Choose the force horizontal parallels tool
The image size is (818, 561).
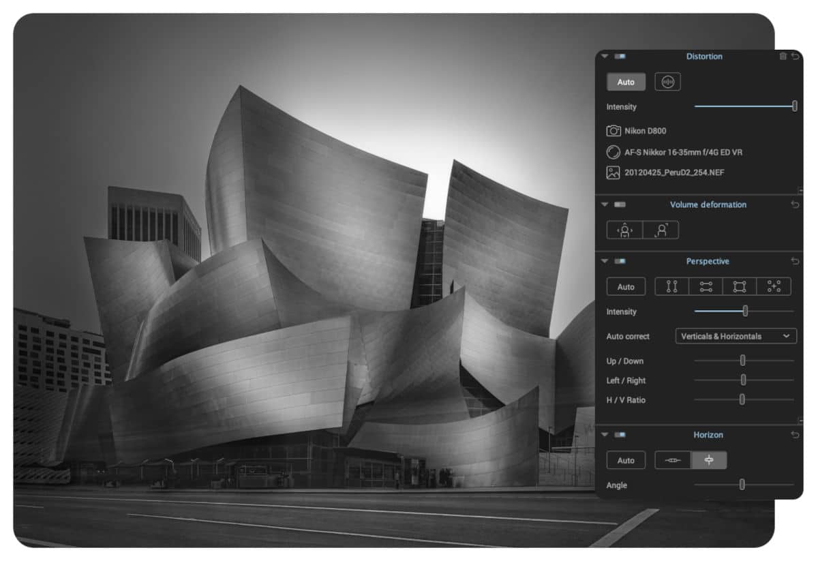tap(706, 287)
